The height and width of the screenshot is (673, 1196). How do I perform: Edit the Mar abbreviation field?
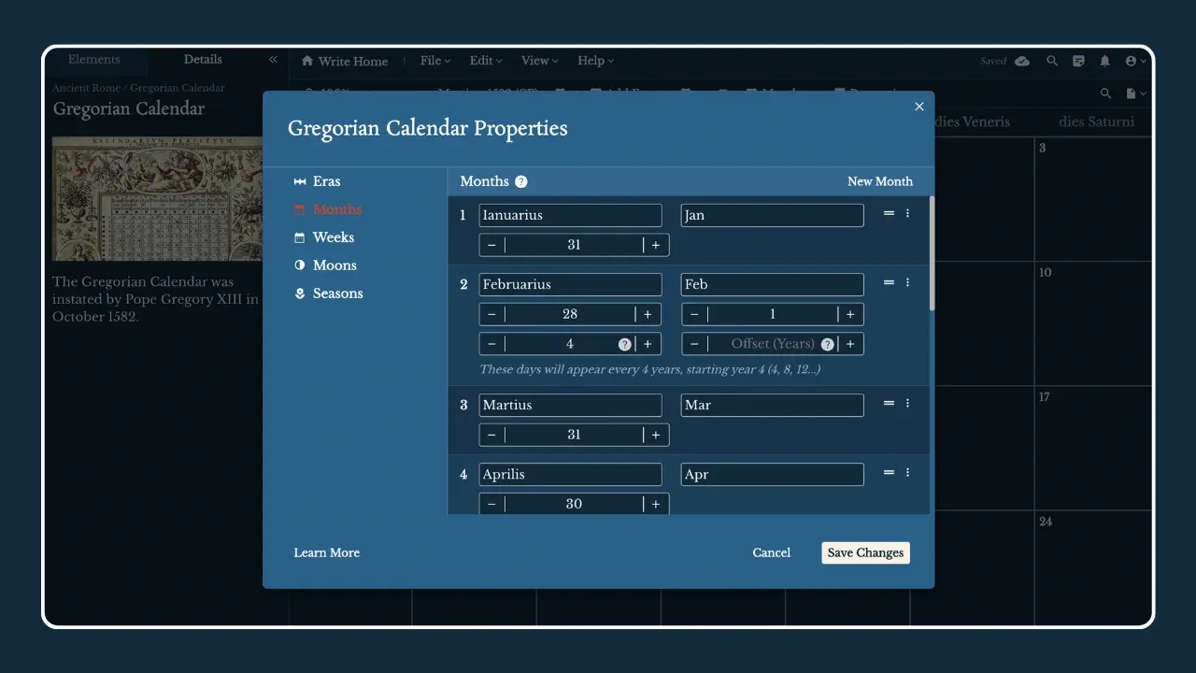click(772, 405)
